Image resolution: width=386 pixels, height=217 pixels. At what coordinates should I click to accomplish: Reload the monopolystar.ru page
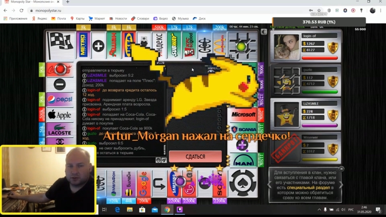coord(21,10)
